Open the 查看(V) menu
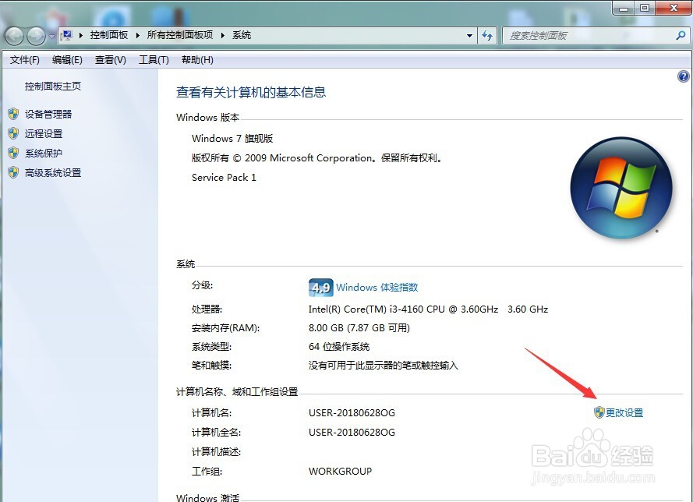This screenshot has height=502, width=693. pyautogui.click(x=111, y=60)
